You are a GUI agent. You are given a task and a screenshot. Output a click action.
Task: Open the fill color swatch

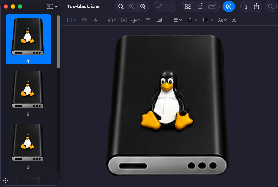click(x=206, y=20)
